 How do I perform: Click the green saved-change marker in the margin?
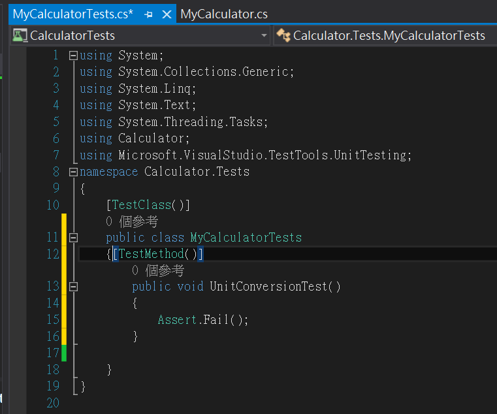[64, 353]
